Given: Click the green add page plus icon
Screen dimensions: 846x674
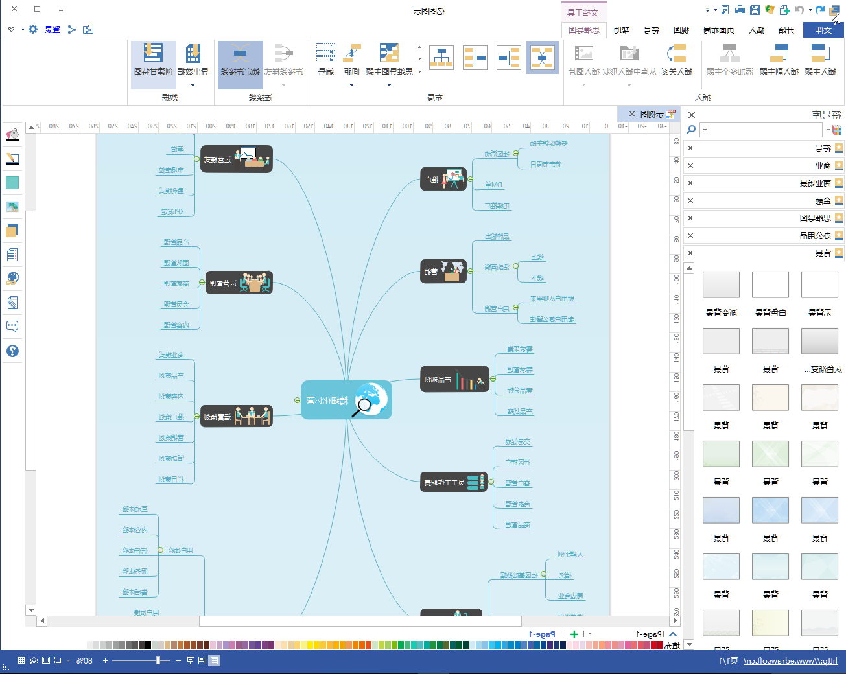Looking at the screenshot, I should (574, 634).
